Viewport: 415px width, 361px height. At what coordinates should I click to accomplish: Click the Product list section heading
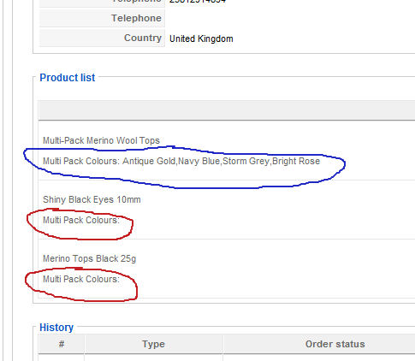pyautogui.click(x=68, y=78)
